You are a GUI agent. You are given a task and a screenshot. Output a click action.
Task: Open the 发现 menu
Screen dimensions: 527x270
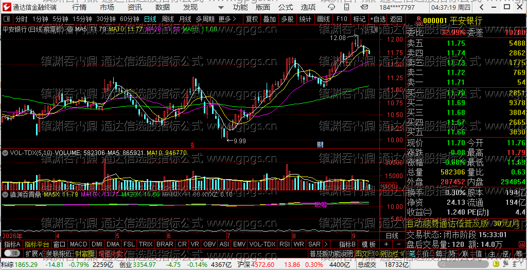click(x=190, y=7)
